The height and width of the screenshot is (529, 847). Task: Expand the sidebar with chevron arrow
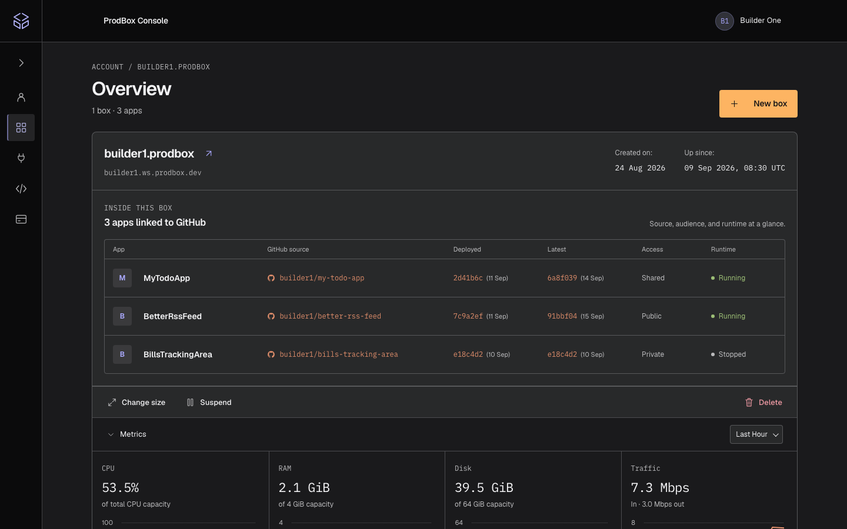coord(21,63)
